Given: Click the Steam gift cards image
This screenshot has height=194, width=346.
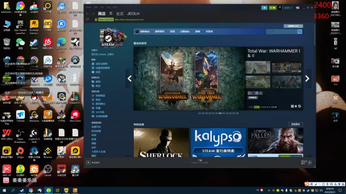Looking at the screenshot, I should 112,38.
